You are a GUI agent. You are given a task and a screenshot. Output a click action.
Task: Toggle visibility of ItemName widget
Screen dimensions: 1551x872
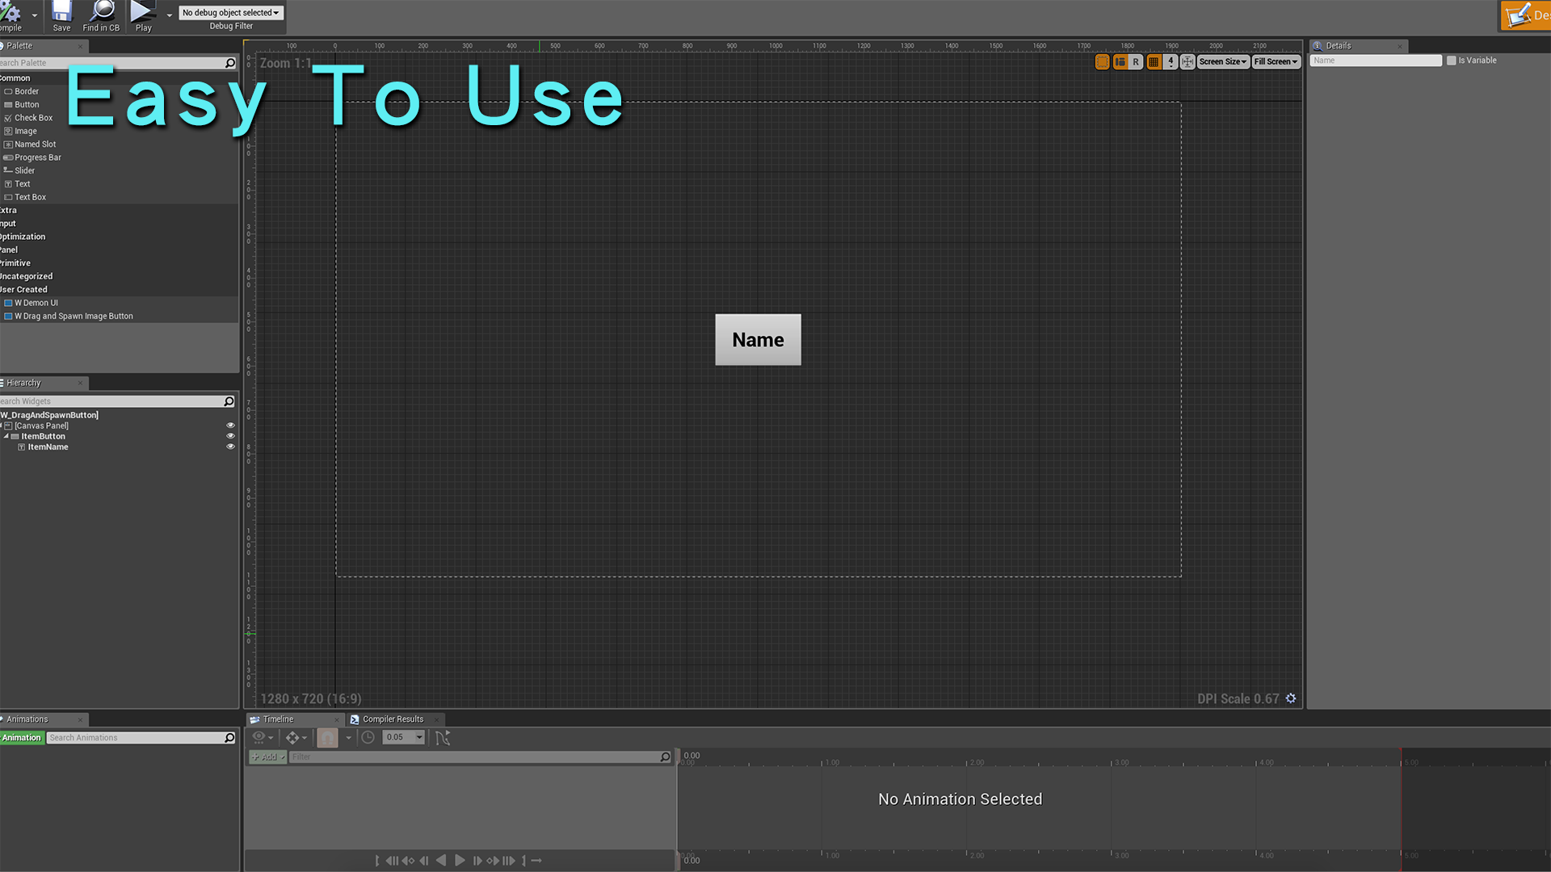230,446
